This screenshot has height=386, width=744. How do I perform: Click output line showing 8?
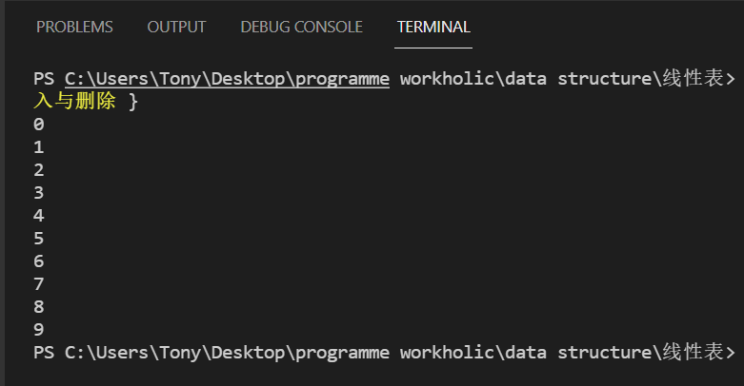tap(39, 307)
